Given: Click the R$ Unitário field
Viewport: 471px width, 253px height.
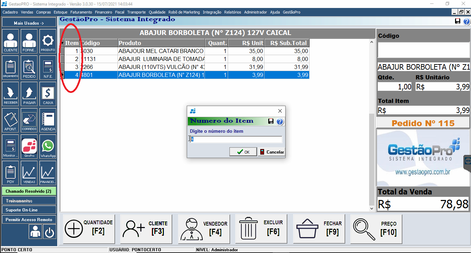Looking at the screenshot, I should click(x=443, y=87).
